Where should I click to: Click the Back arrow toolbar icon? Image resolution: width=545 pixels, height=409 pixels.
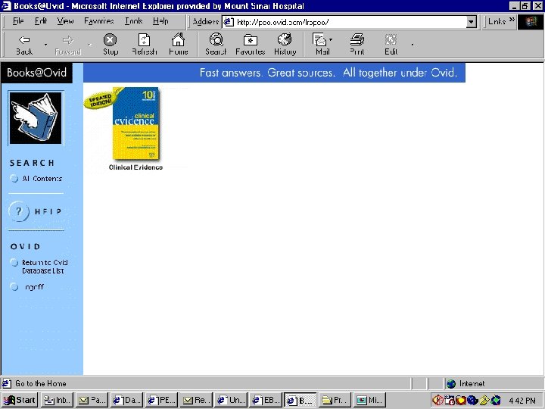(24, 40)
